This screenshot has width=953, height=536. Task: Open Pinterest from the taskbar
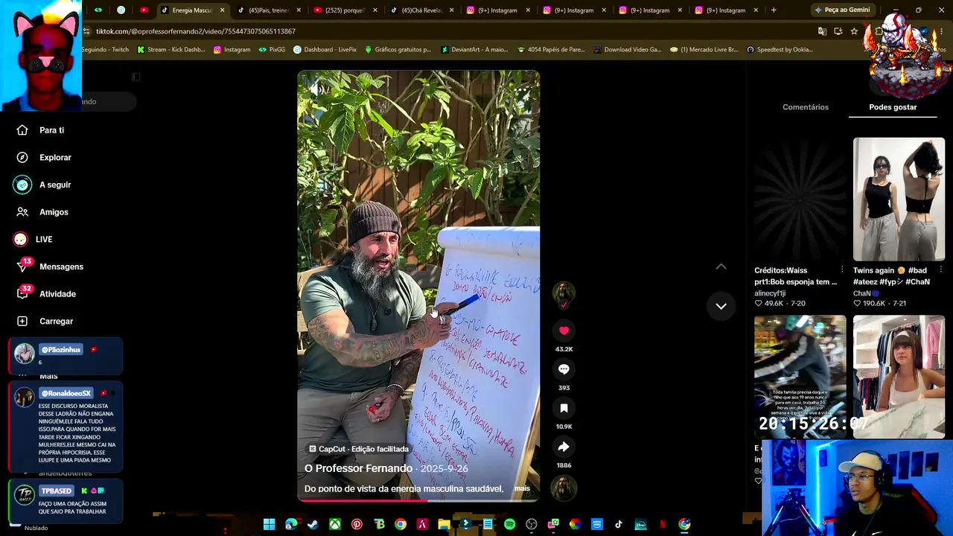357,524
